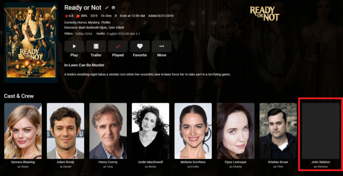Expand the More options menu

[x=162, y=46]
